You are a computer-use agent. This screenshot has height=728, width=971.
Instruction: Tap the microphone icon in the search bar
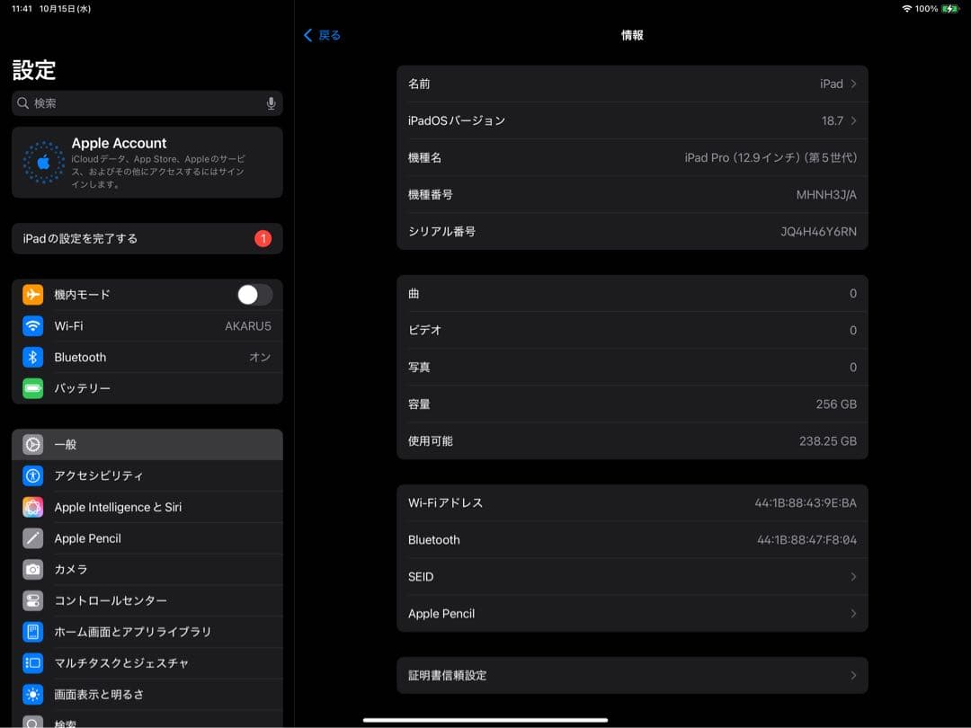point(272,103)
